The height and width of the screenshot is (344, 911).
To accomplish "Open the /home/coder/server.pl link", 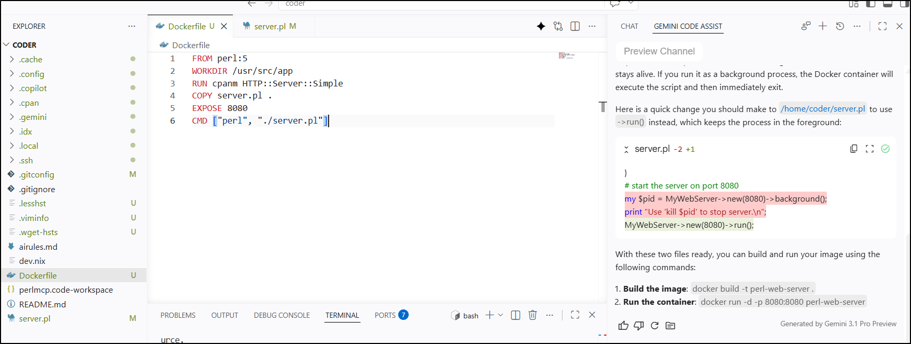I will pyautogui.click(x=823, y=109).
